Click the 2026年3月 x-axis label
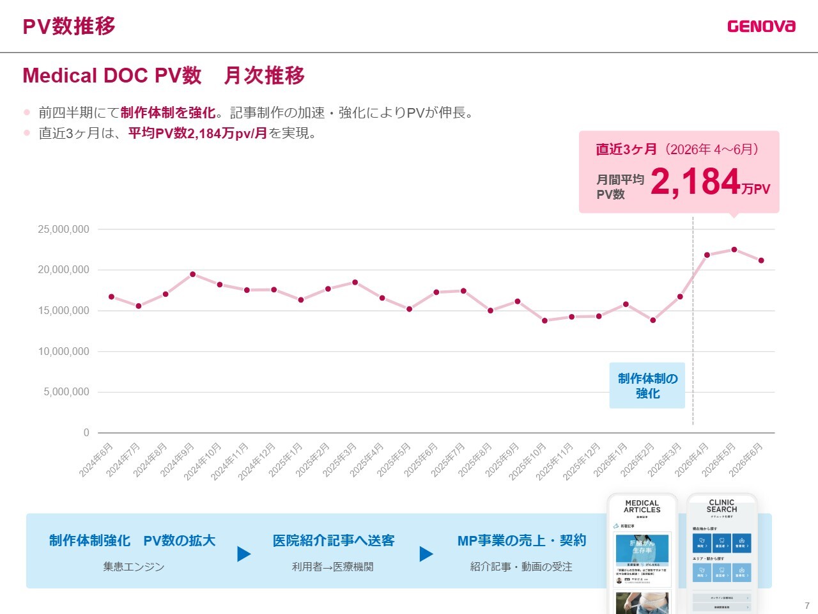This screenshot has width=818, height=614. (665, 460)
